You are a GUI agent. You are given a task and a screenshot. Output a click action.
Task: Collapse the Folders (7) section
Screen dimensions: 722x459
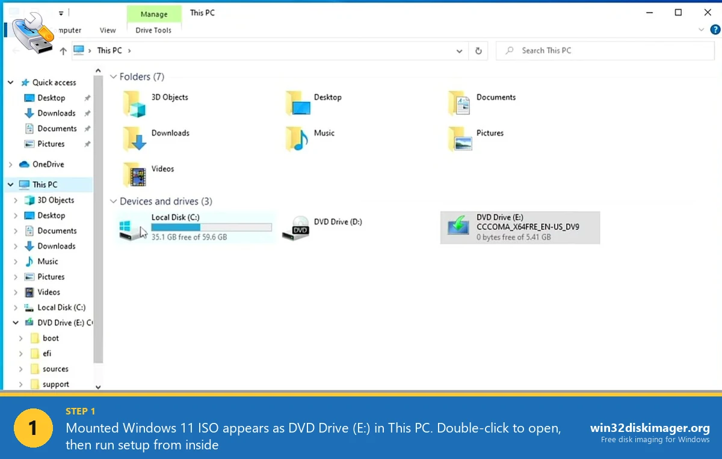pos(114,76)
